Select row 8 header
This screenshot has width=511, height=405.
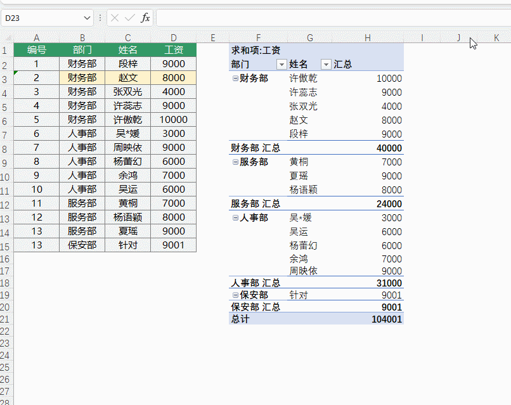(6, 148)
